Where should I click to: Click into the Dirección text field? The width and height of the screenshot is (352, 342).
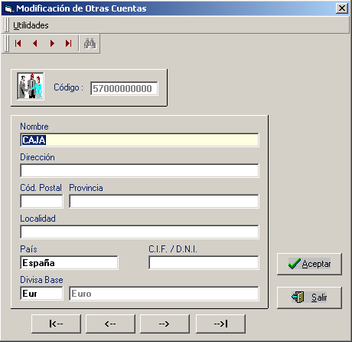[x=139, y=170]
